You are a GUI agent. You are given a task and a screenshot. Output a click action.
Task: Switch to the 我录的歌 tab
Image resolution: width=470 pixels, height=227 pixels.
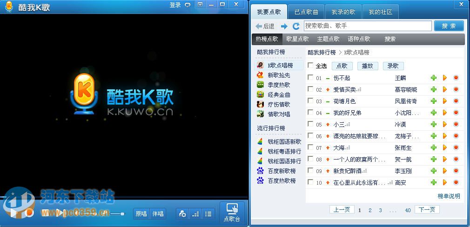343,12
